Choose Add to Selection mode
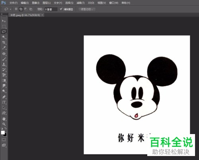The image size is (199, 160). [21, 9]
